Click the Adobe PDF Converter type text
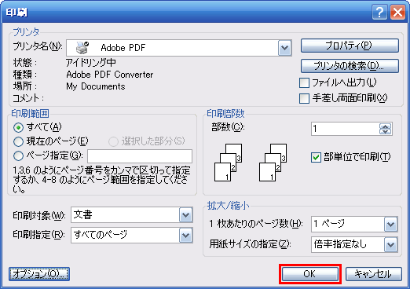Viewport: 410px width, 289px height. click(x=110, y=75)
